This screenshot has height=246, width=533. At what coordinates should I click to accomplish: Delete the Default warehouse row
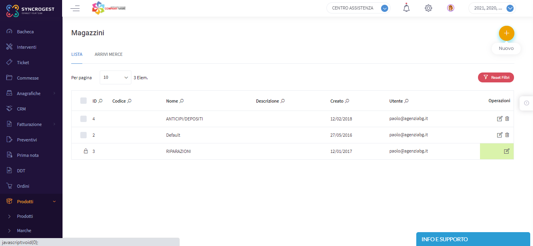coord(507,135)
